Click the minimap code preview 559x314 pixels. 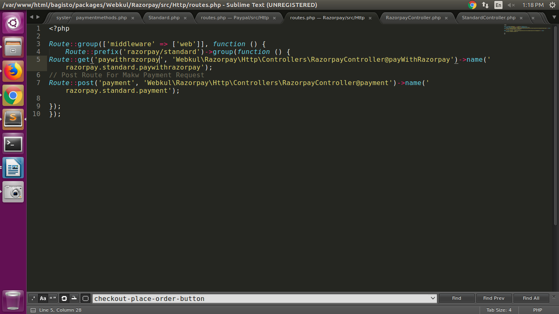pos(527,29)
